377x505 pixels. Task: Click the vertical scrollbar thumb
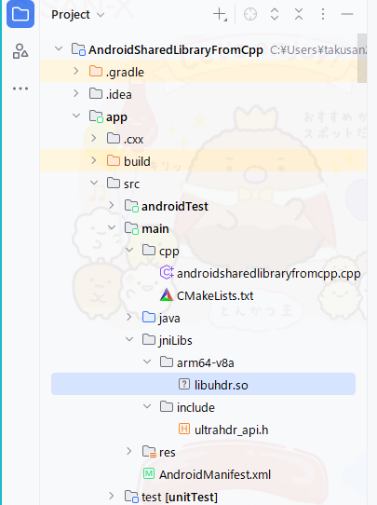362,58
